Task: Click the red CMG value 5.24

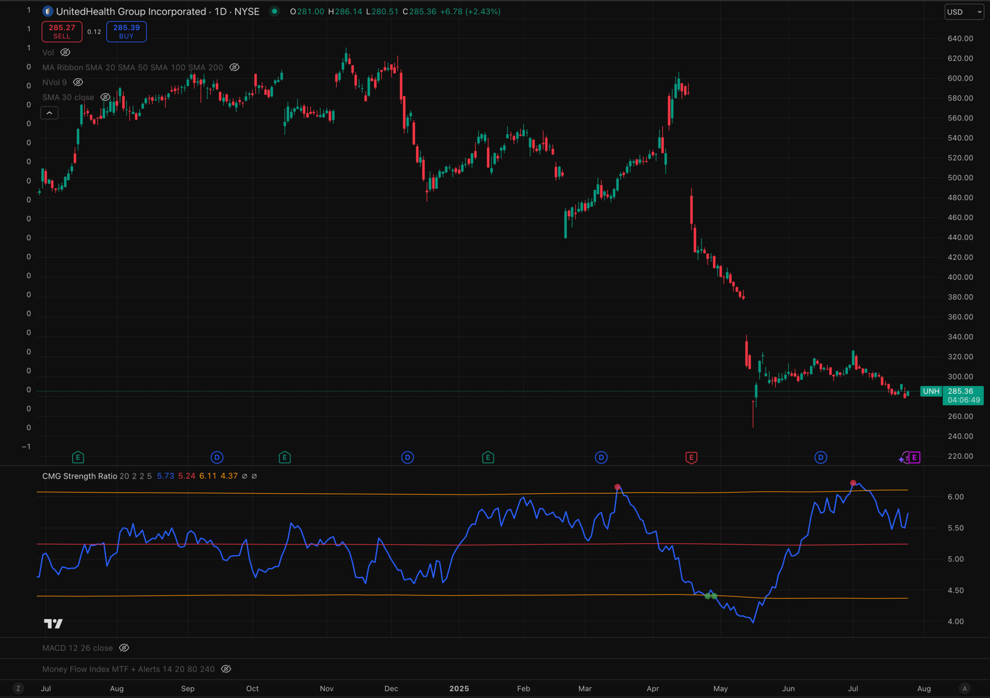Action: tap(187, 476)
